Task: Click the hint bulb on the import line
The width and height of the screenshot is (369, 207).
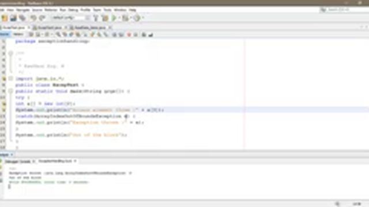Action: coord(4,79)
